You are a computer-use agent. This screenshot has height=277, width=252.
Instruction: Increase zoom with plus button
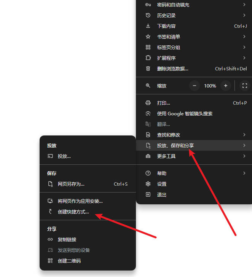(x=226, y=86)
